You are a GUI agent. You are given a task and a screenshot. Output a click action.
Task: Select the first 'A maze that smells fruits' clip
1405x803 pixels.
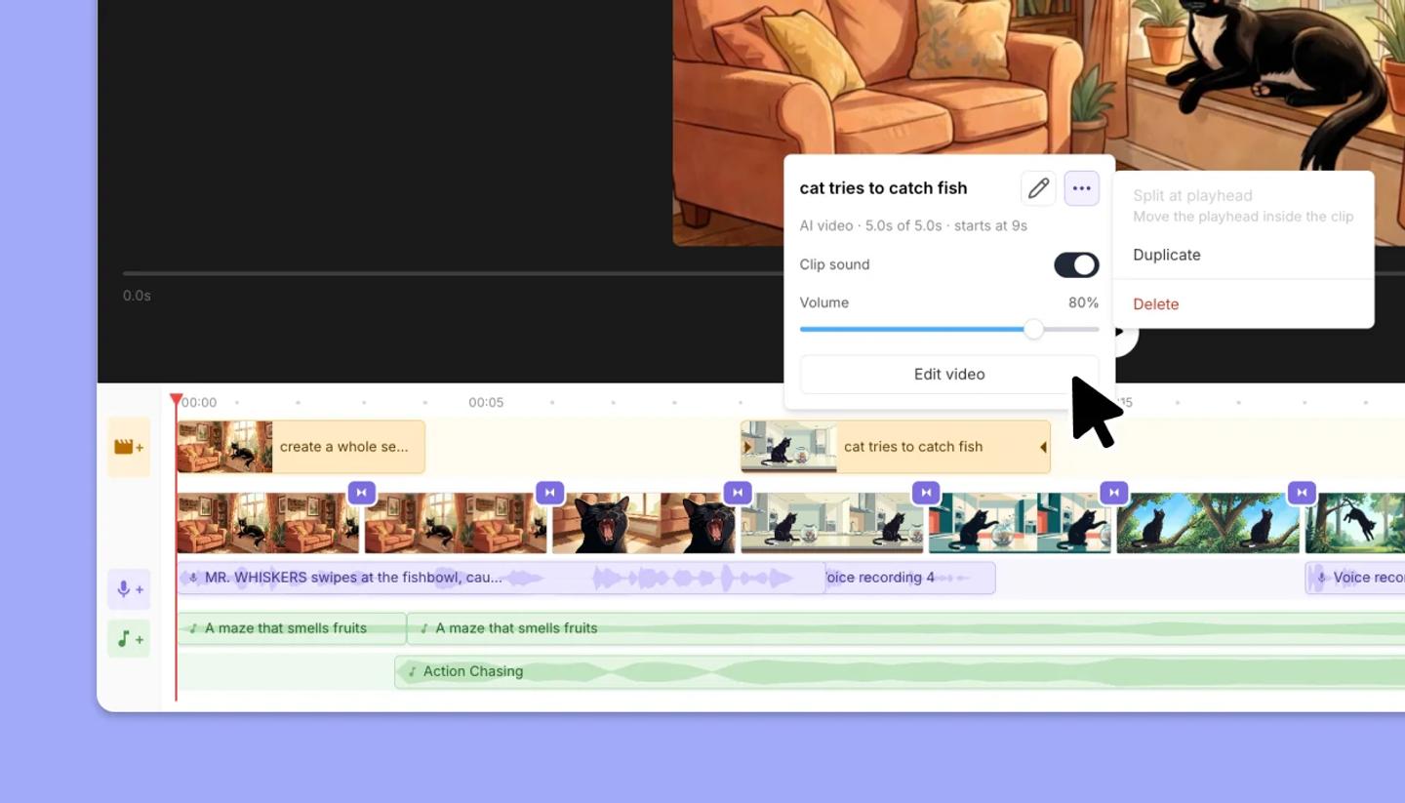291,628
